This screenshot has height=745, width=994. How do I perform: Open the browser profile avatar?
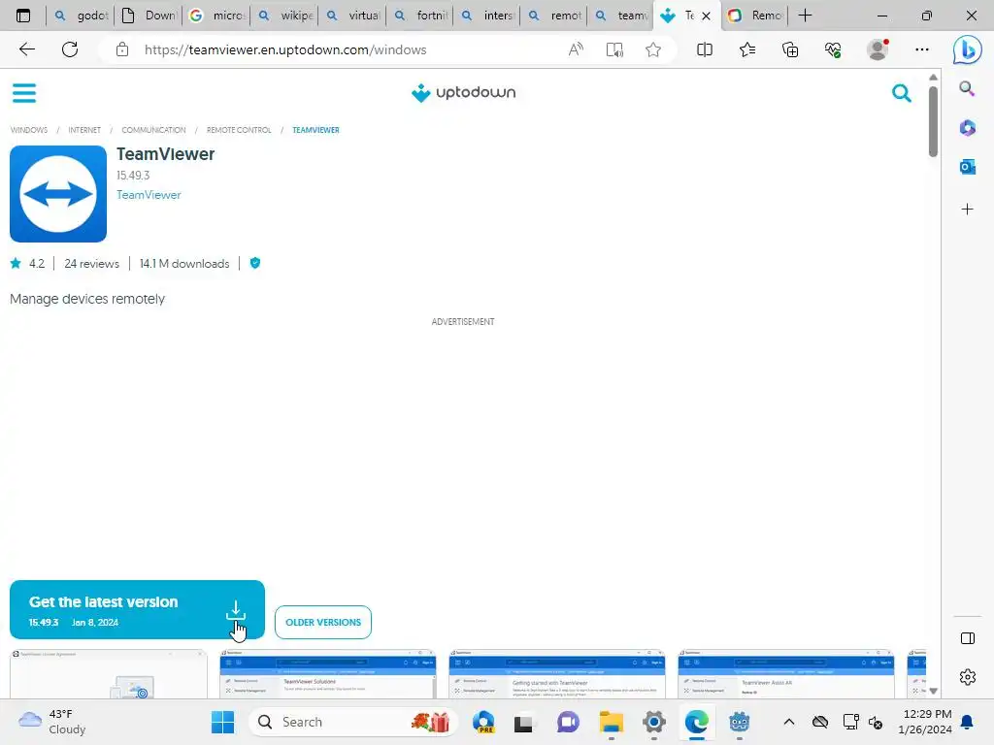(878, 49)
